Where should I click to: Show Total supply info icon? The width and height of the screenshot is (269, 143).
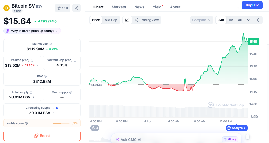tap(31, 92)
